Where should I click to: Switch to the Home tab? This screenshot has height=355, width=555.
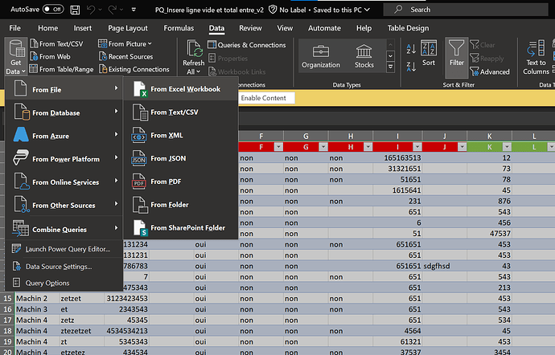point(47,28)
